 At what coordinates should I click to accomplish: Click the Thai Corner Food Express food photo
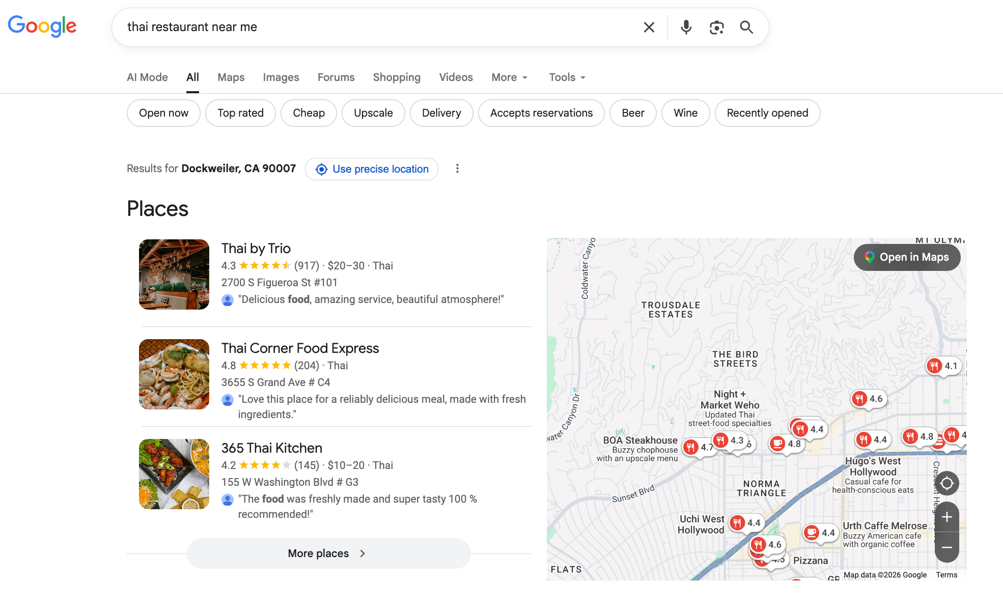174,374
